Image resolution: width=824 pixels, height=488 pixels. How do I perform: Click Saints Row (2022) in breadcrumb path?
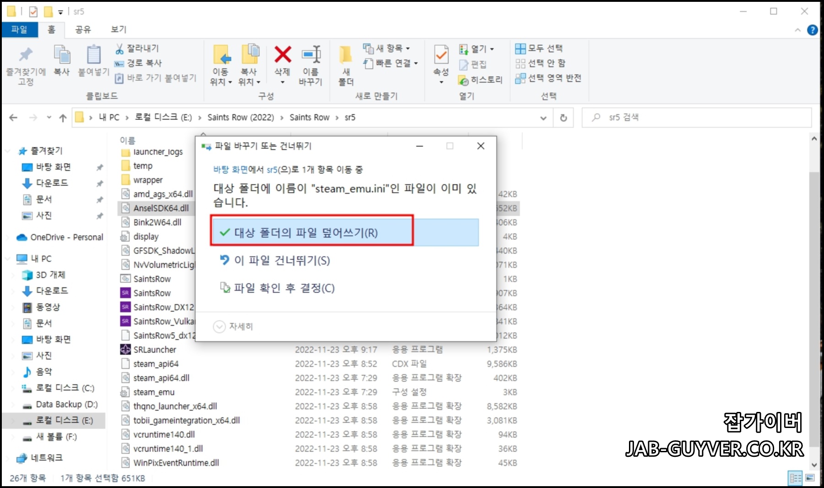pyautogui.click(x=241, y=117)
